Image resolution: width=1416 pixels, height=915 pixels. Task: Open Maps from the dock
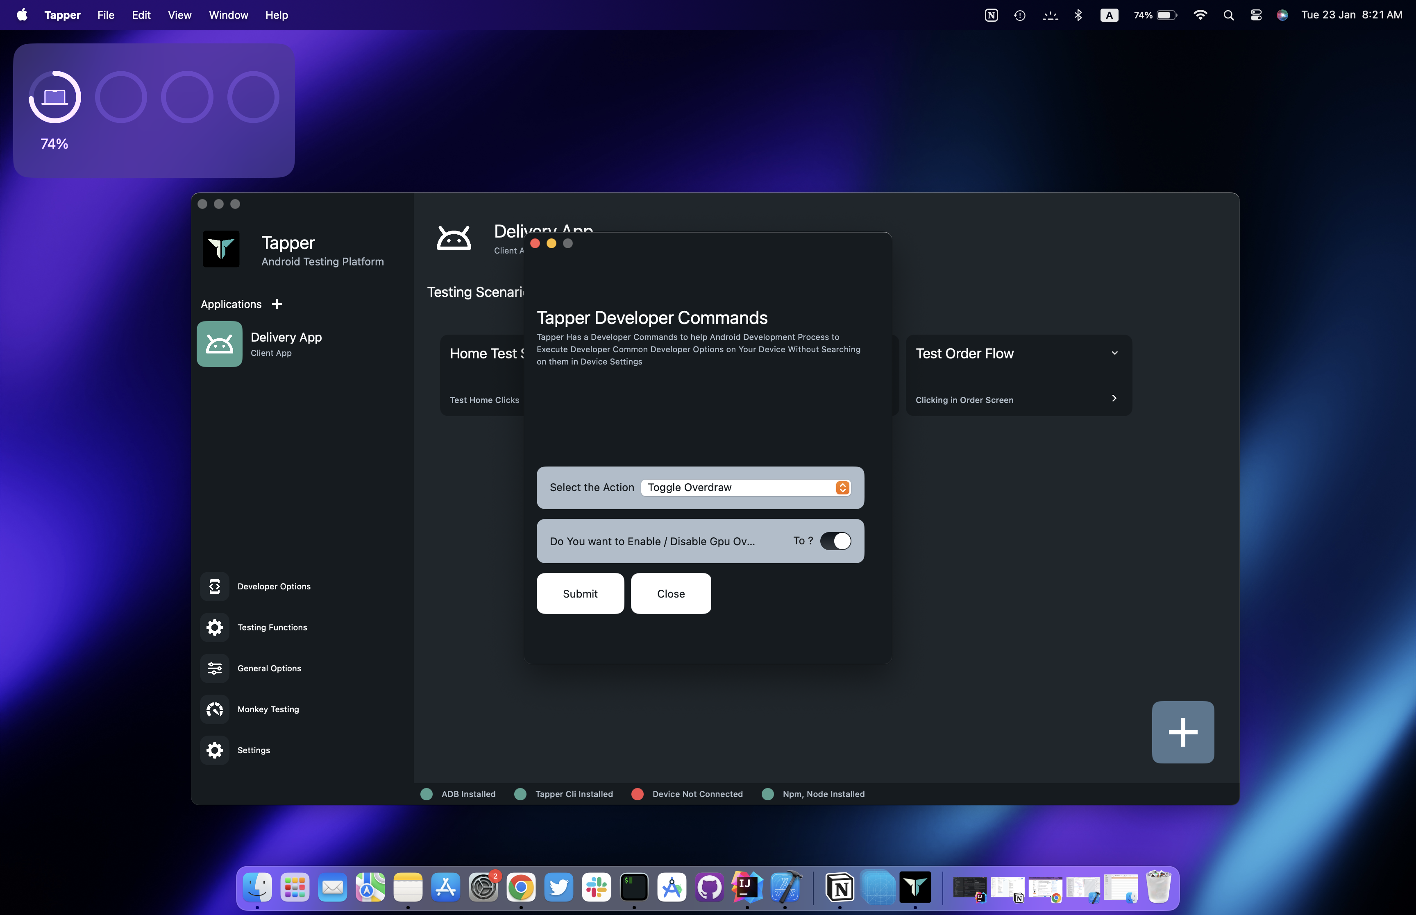click(370, 888)
